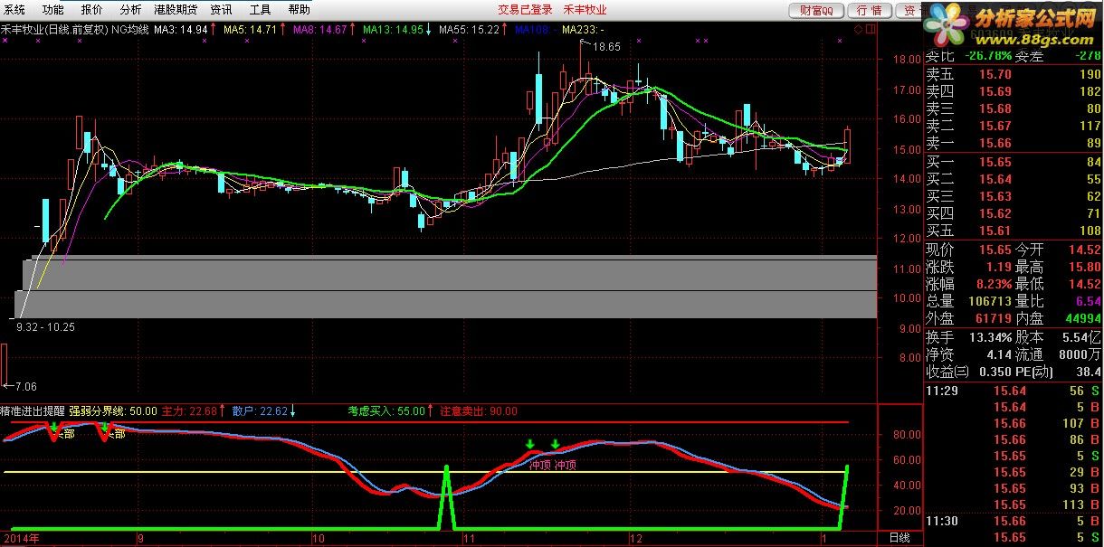
Task: Click the red 90.00 sell line
Action: [425, 422]
